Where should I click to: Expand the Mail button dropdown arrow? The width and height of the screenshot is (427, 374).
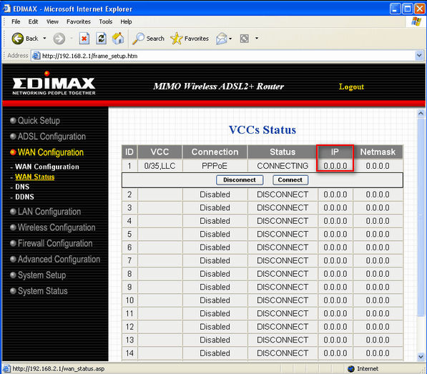[230, 39]
